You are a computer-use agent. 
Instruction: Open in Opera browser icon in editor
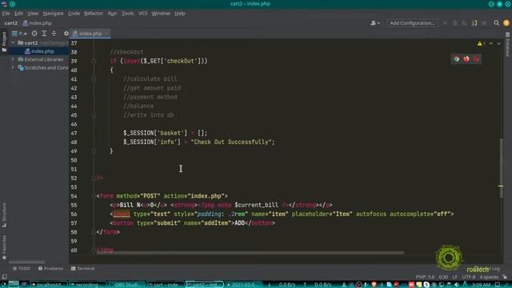coord(476,58)
